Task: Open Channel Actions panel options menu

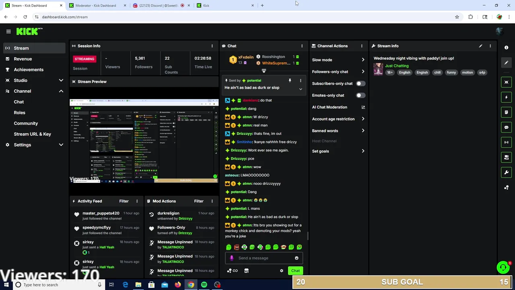Action: pyautogui.click(x=362, y=46)
